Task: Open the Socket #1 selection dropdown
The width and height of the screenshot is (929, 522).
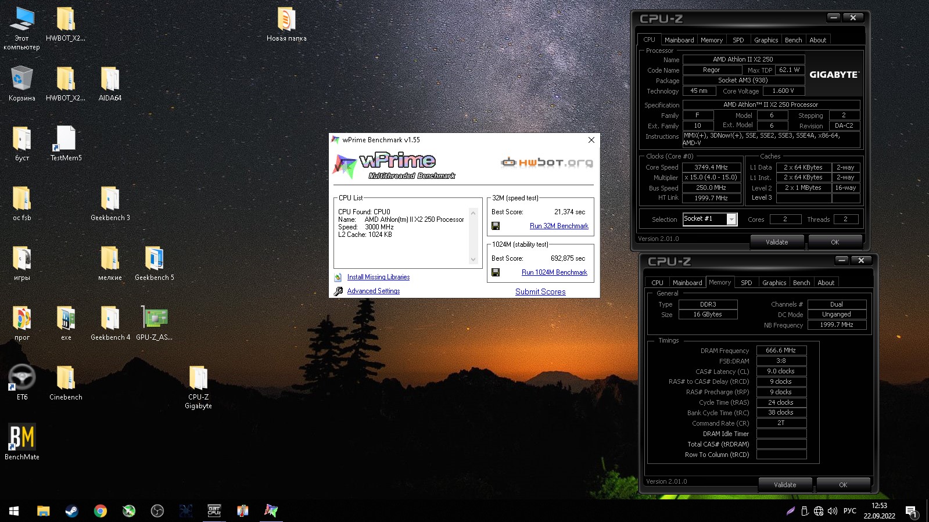Action: (731, 219)
